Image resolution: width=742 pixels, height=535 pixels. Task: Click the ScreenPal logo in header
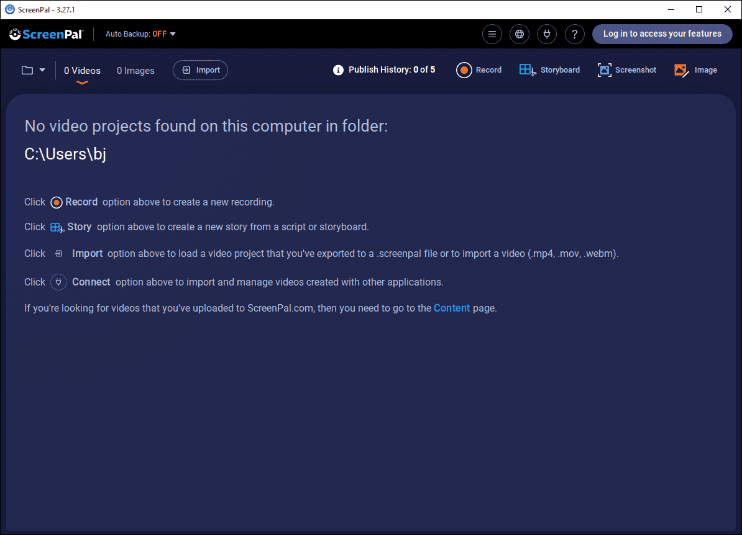click(47, 34)
